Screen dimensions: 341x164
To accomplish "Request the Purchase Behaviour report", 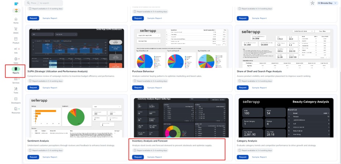I will (138, 88).
